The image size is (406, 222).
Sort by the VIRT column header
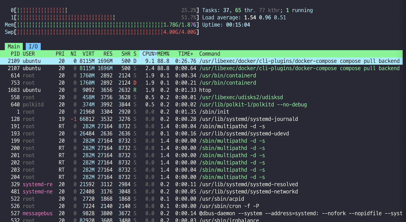tap(89, 54)
